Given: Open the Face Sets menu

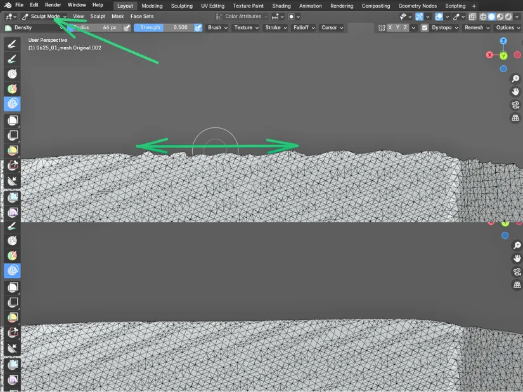Looking at the screenshot, I should 142,16.
